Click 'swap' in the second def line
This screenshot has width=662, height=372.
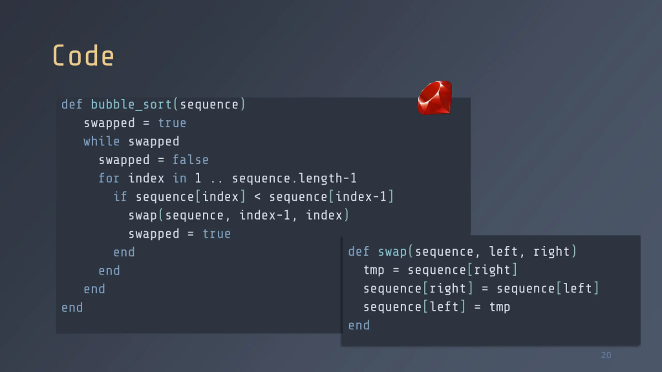click(392, 252)
